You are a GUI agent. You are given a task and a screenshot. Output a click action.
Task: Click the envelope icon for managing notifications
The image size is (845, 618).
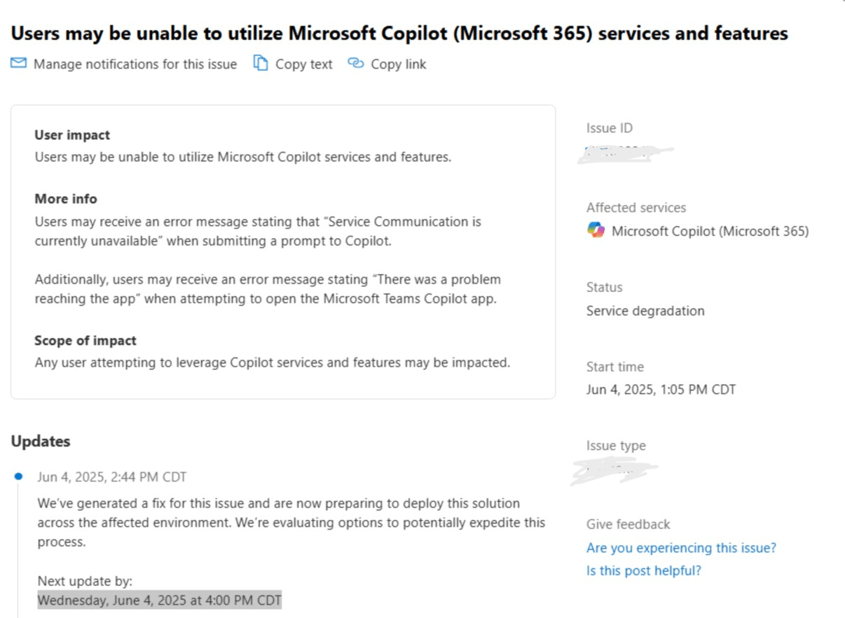pos(18,64)
